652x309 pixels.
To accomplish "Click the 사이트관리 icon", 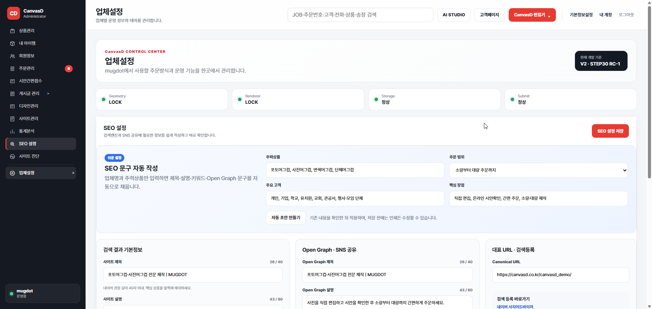I will tap(13, 119).
